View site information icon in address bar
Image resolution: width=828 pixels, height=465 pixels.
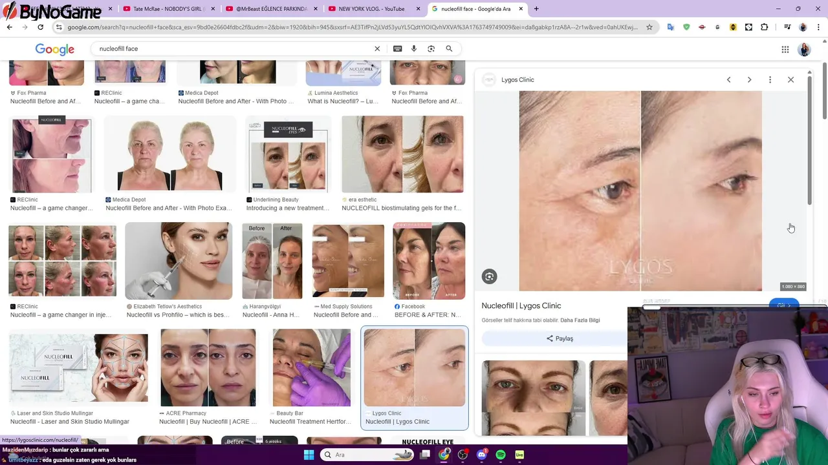pyautogui.click(x=59, y=27)
